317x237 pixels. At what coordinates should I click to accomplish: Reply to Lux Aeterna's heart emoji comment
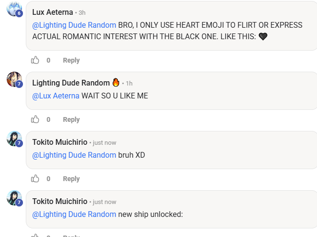[71, 60]
